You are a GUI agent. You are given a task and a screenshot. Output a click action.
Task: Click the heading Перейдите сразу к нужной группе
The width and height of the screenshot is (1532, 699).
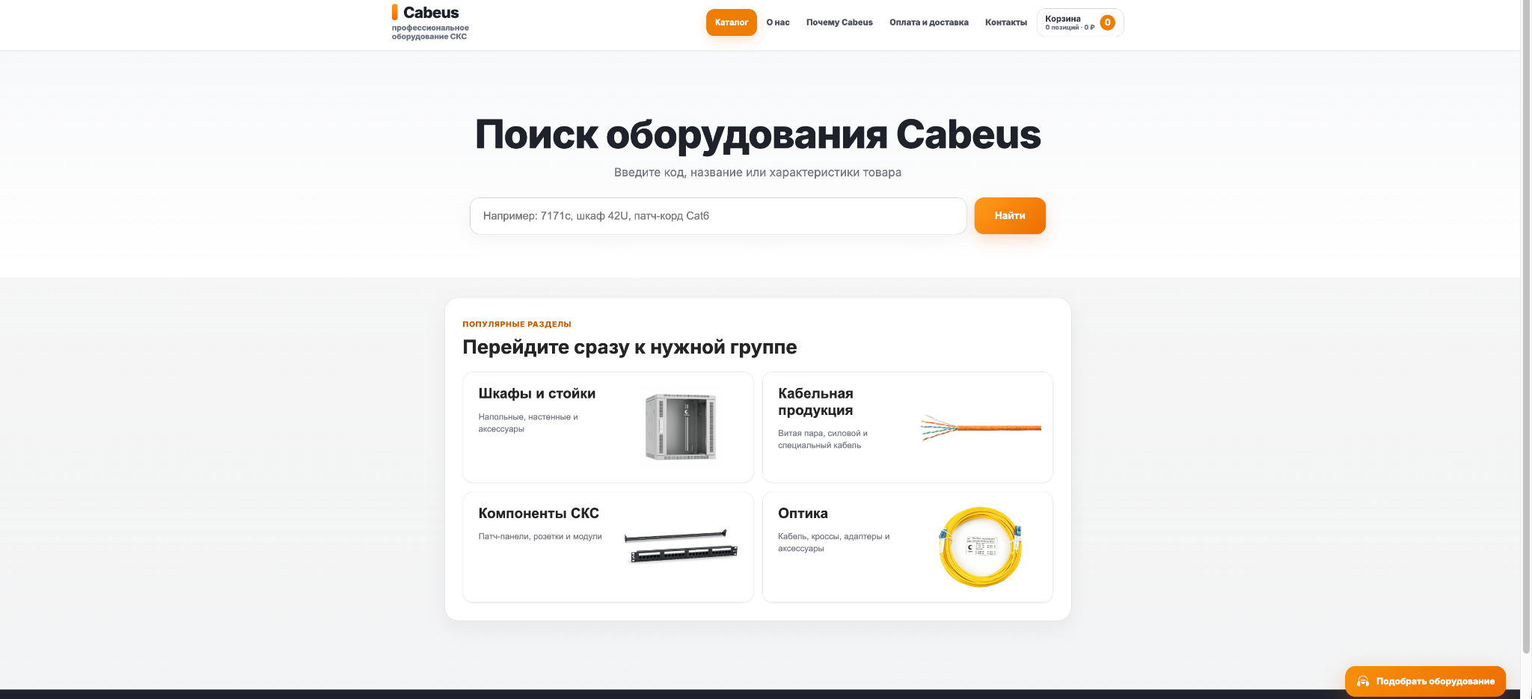[629, 347]
